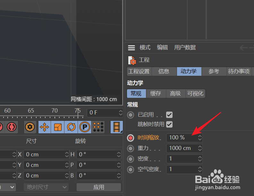Adjust the 时间缩放 stepper arrows
254x196 pixels.
point(200,138)
